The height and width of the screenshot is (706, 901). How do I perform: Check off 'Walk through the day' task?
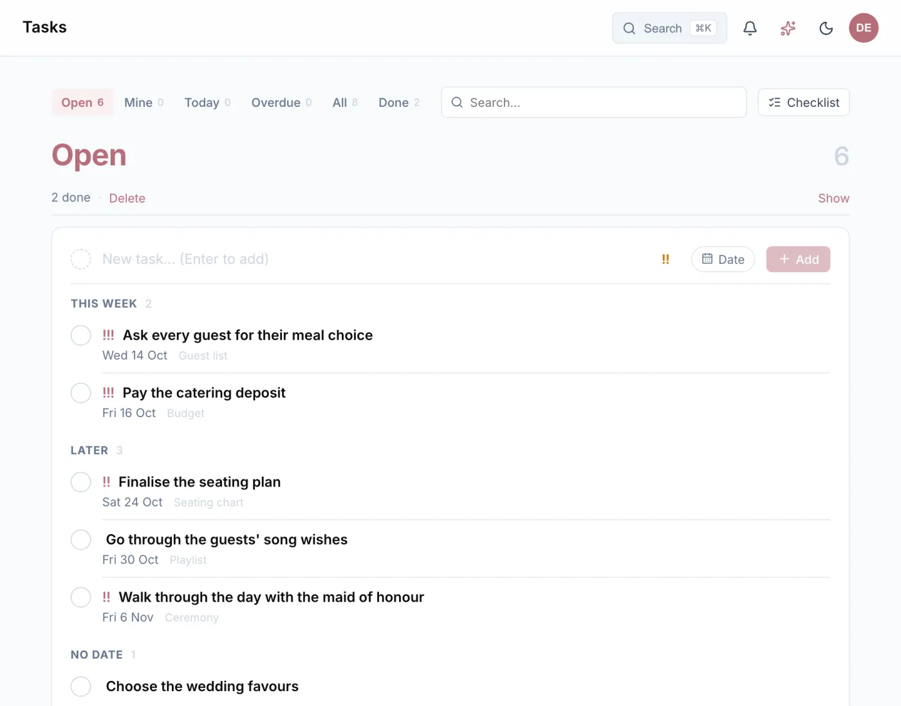[80, 597]
